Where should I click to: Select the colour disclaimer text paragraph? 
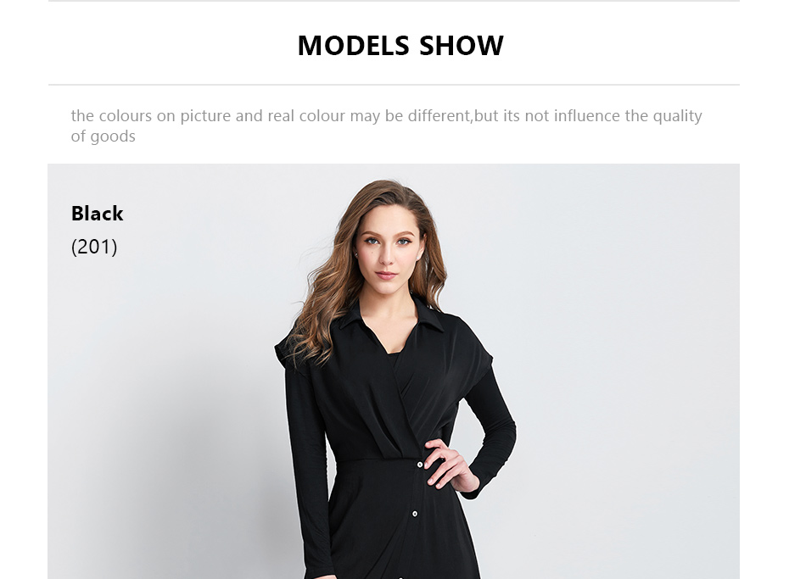(x=386, y=125)
